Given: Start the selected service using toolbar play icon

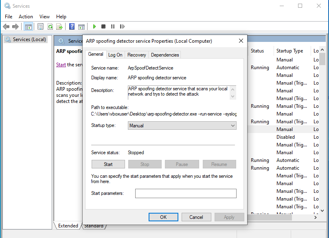Looking at the screenshot, I should click(x=94, y=26).
